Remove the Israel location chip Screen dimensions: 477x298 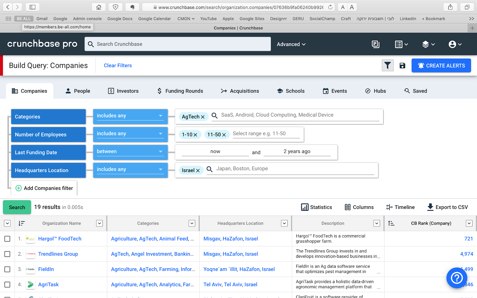(x=198, y=170)
